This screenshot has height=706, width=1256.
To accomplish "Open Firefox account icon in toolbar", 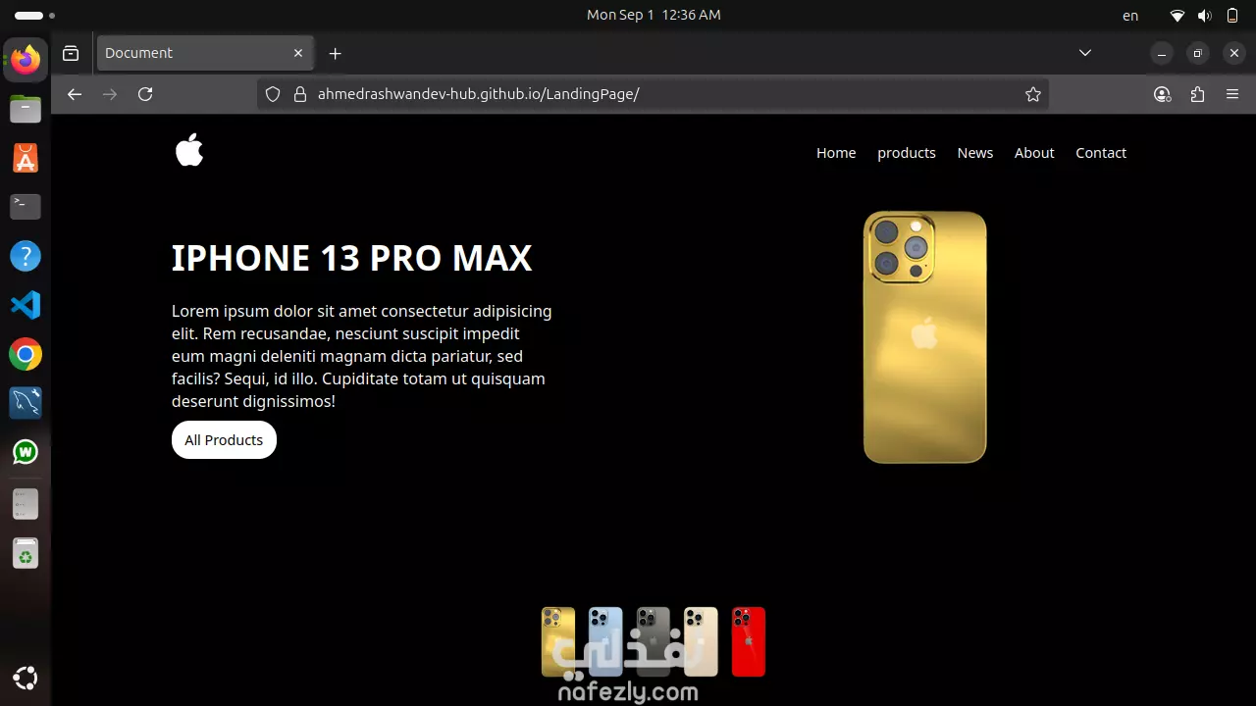I will click(1163, 94).
